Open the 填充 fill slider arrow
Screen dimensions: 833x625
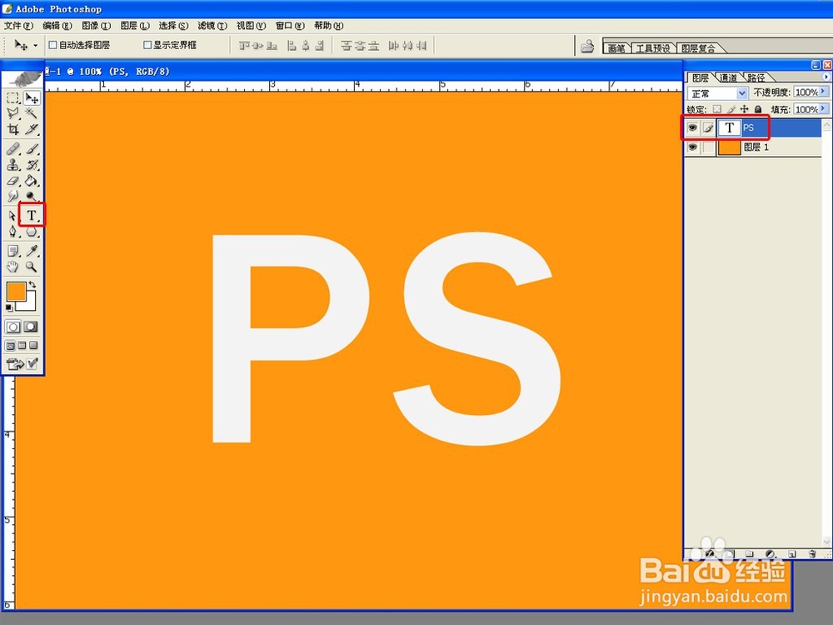coord(824,109)
